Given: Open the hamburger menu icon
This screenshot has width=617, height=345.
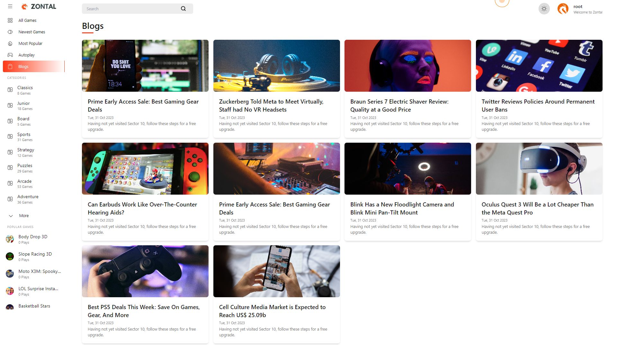Looking at the screenshot, I should point(10,6).
